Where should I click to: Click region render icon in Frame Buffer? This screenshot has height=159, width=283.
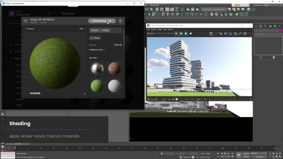230,33
